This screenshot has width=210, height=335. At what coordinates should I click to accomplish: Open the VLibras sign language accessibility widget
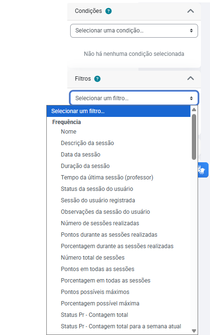202,170
